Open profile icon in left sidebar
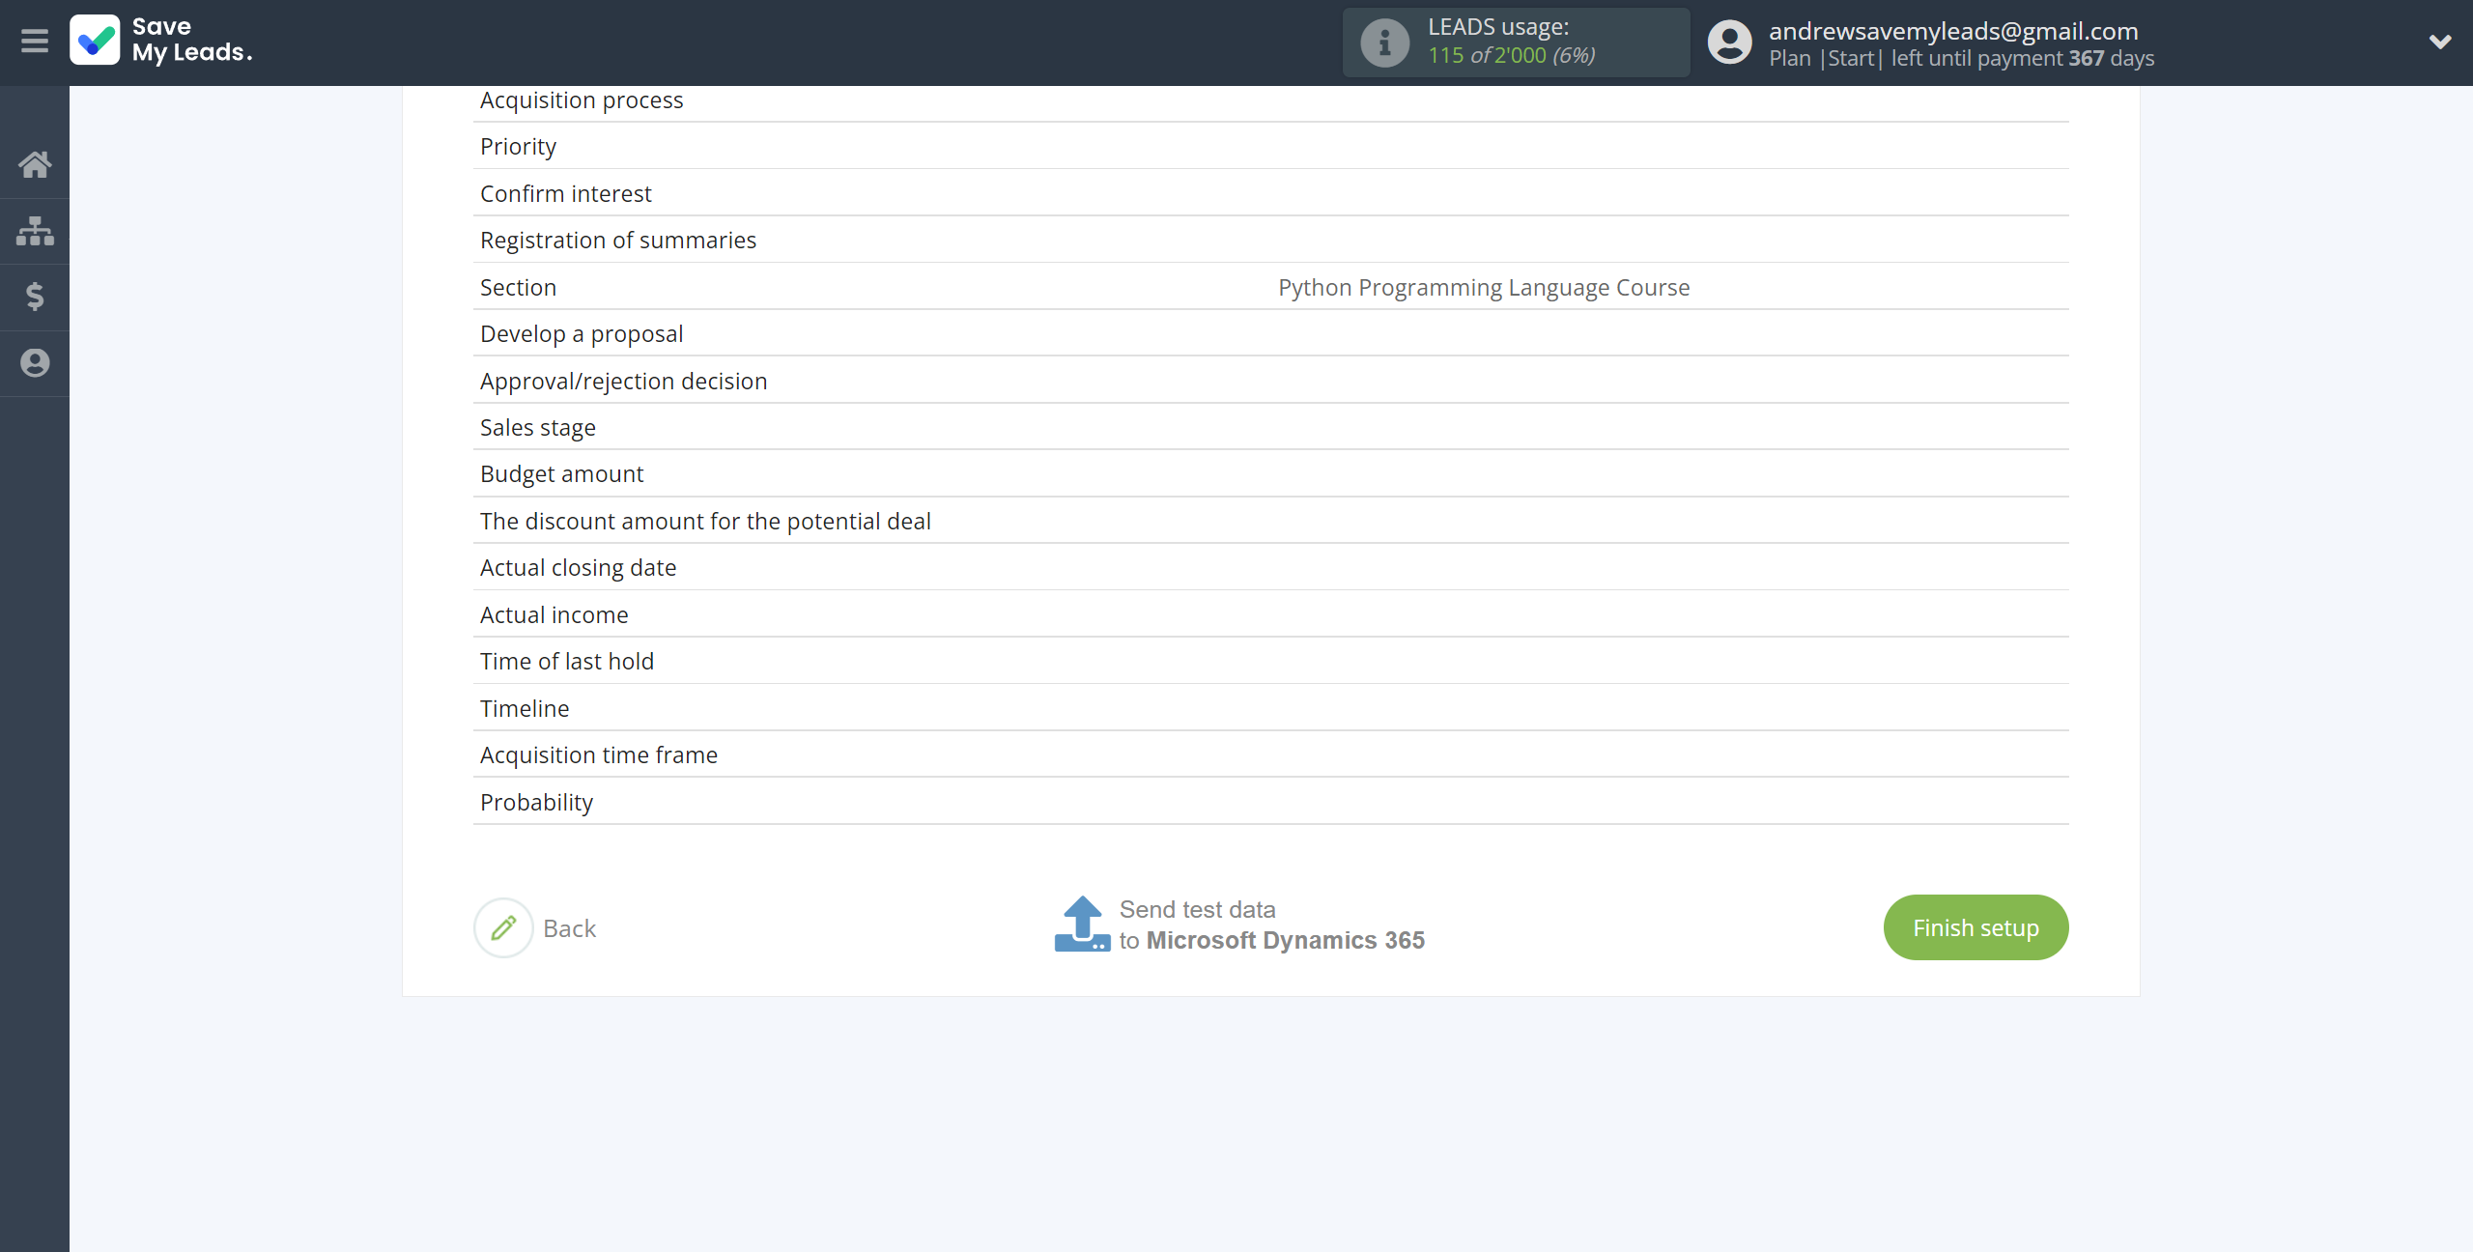The height and width of the screenshot is (1252, 2473). pos(35,363)
